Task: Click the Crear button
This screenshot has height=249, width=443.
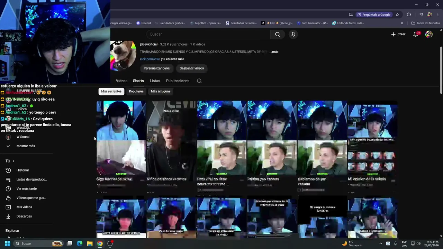Action: click(398, 34)
